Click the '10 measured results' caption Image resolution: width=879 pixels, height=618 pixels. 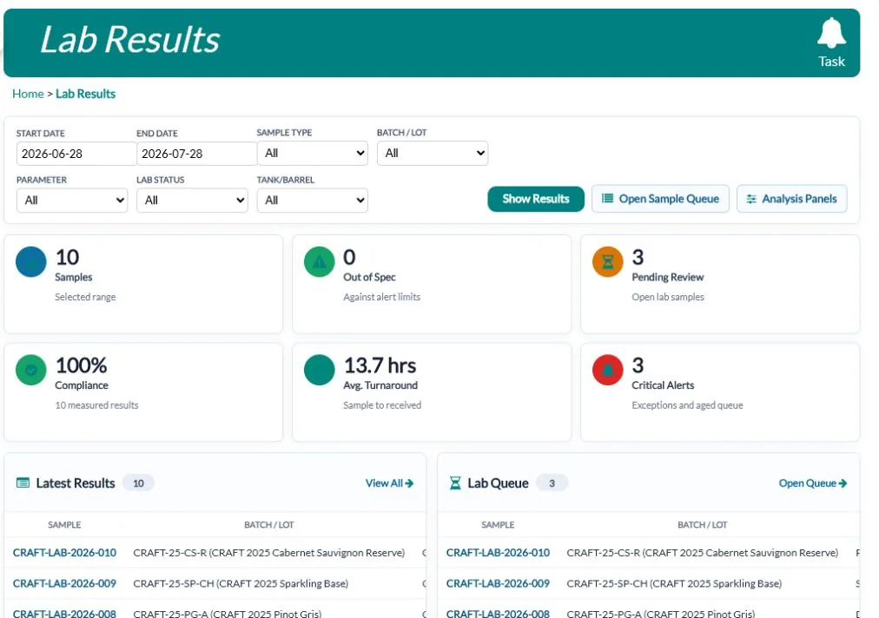(x=96, y=405)
